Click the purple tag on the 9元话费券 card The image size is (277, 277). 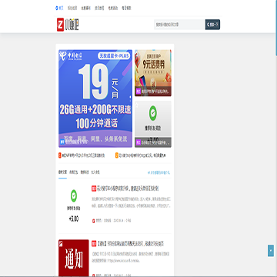pyautogui.click(x=138, y=91)
